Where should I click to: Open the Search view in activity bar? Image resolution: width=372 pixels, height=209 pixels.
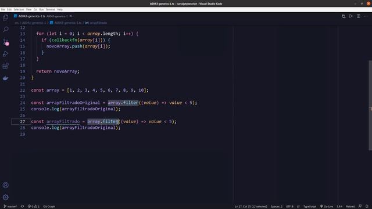tap(5, 29)
